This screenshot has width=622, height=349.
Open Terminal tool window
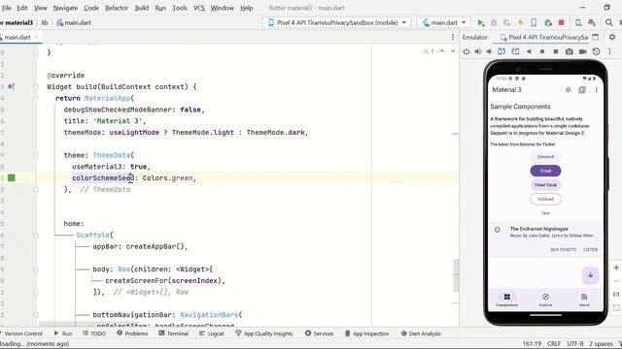coord(173,333)
